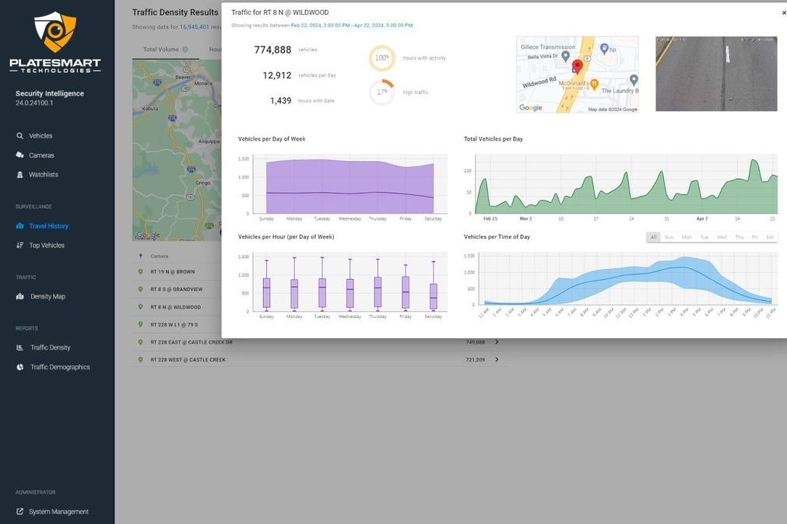Image resolution: width=787 pixels, height=524 pixels.
Task: Select the Sun day filter
Action: coord(669,237)
